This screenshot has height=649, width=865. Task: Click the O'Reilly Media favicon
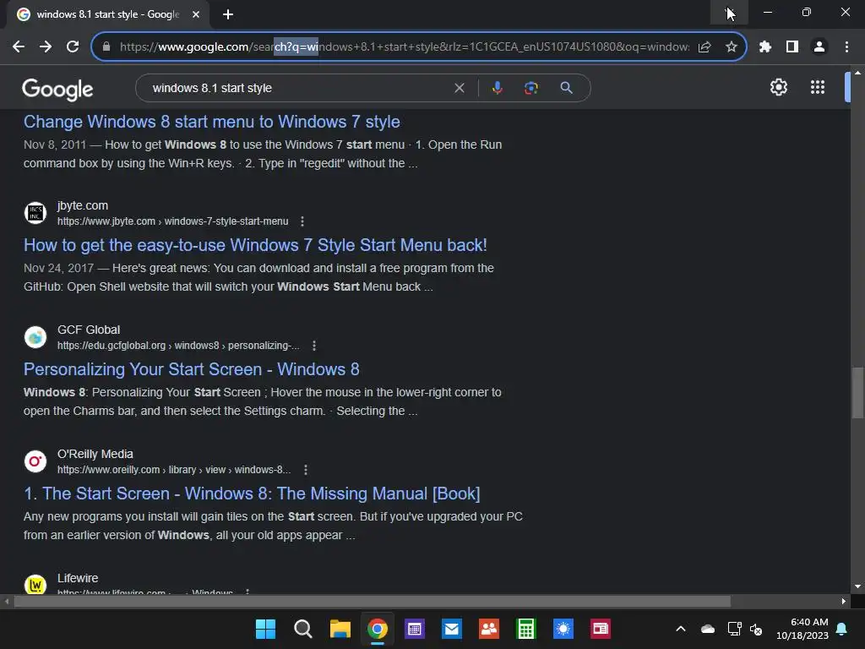click(x=35, y=461)
